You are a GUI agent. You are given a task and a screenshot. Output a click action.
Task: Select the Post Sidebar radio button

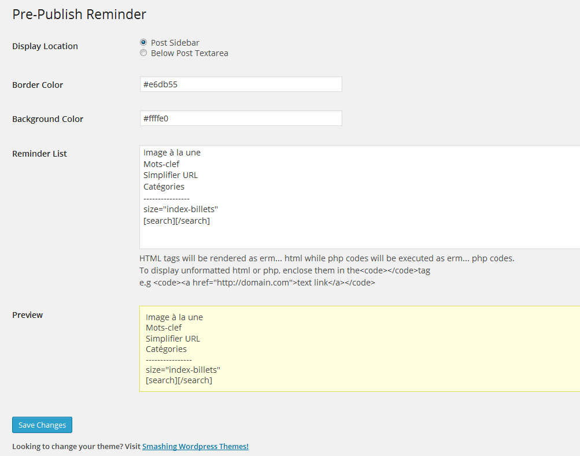pos(143,43)
